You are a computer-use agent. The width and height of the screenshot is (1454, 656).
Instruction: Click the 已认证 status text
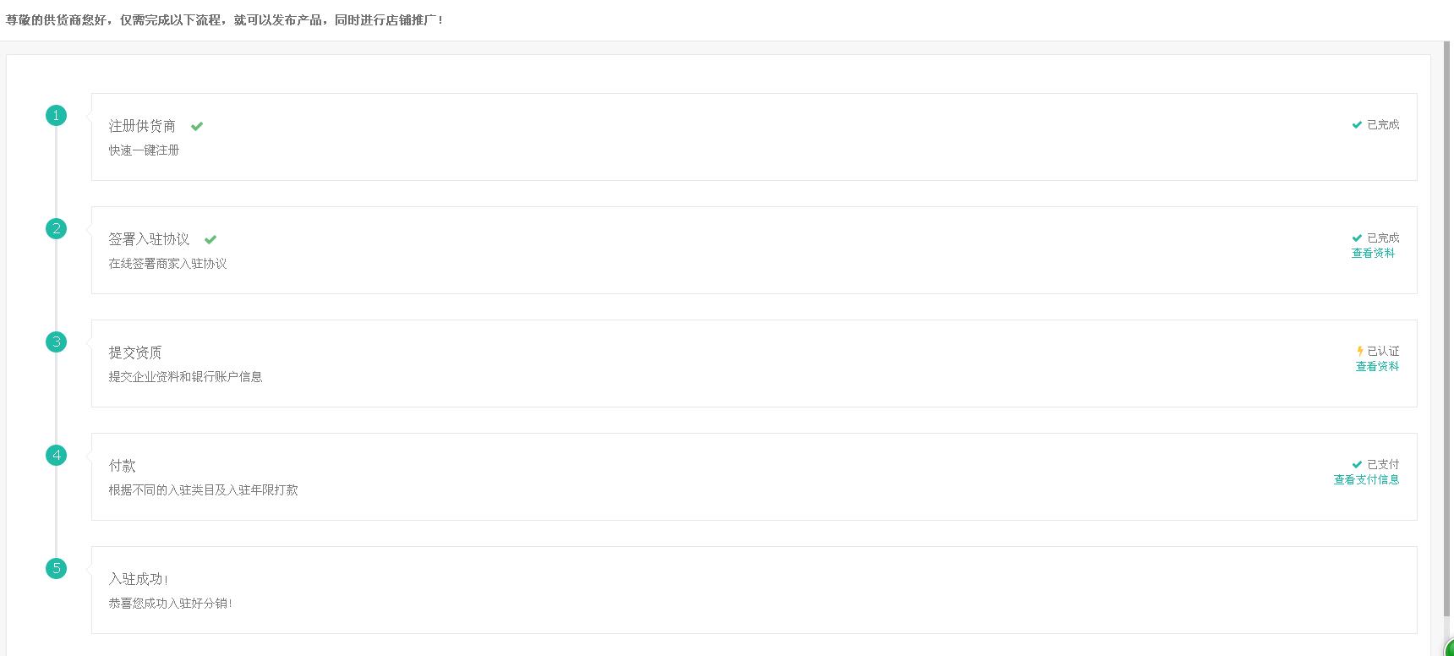click(x=1383, y=352)
